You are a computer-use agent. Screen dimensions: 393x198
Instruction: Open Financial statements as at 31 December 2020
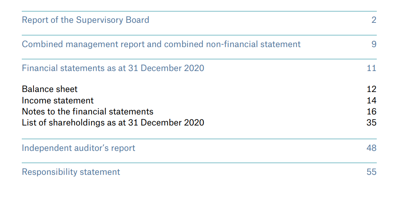click(x=113, y=68)
